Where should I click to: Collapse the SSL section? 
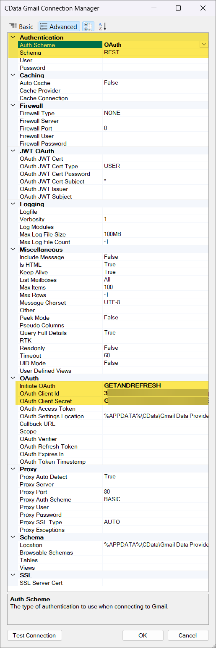pos(13,575)
